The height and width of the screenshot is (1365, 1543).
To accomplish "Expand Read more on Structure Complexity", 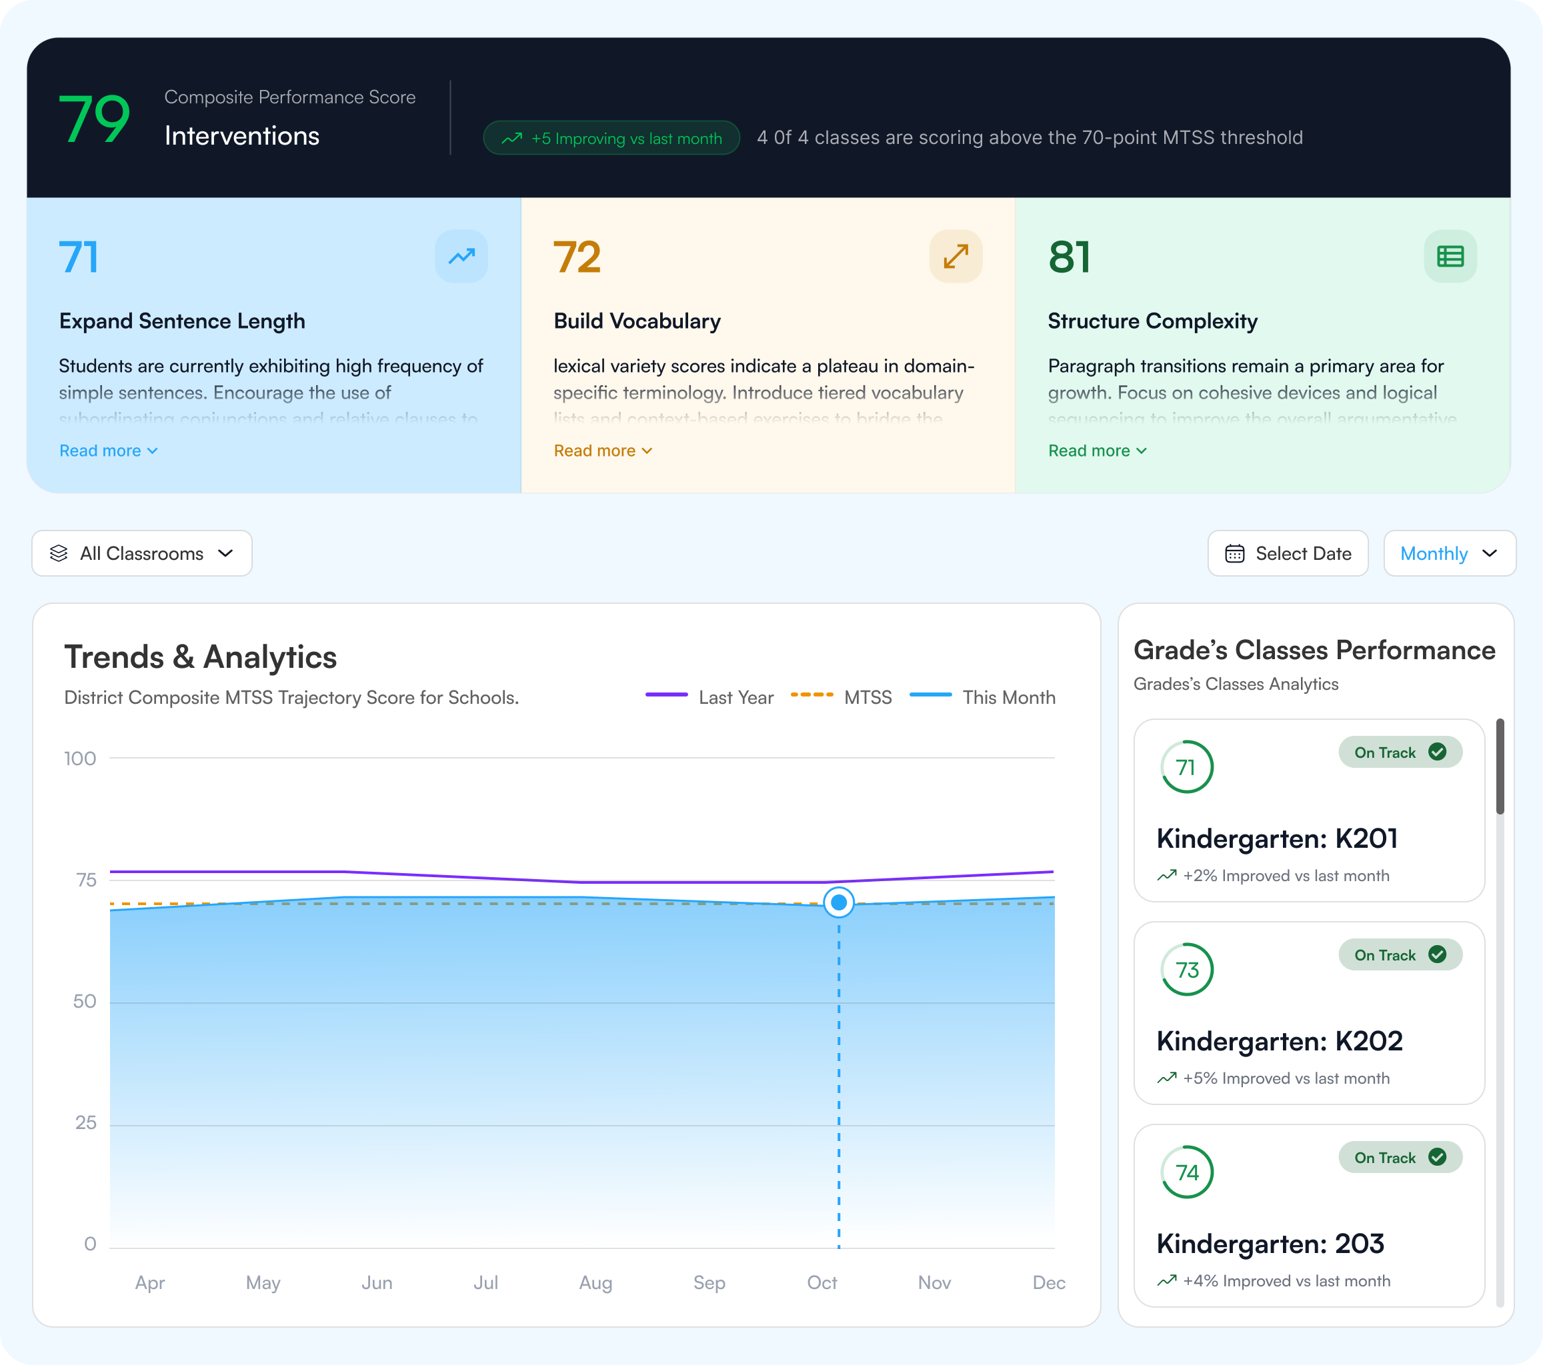I will [x=1098, y=451].
